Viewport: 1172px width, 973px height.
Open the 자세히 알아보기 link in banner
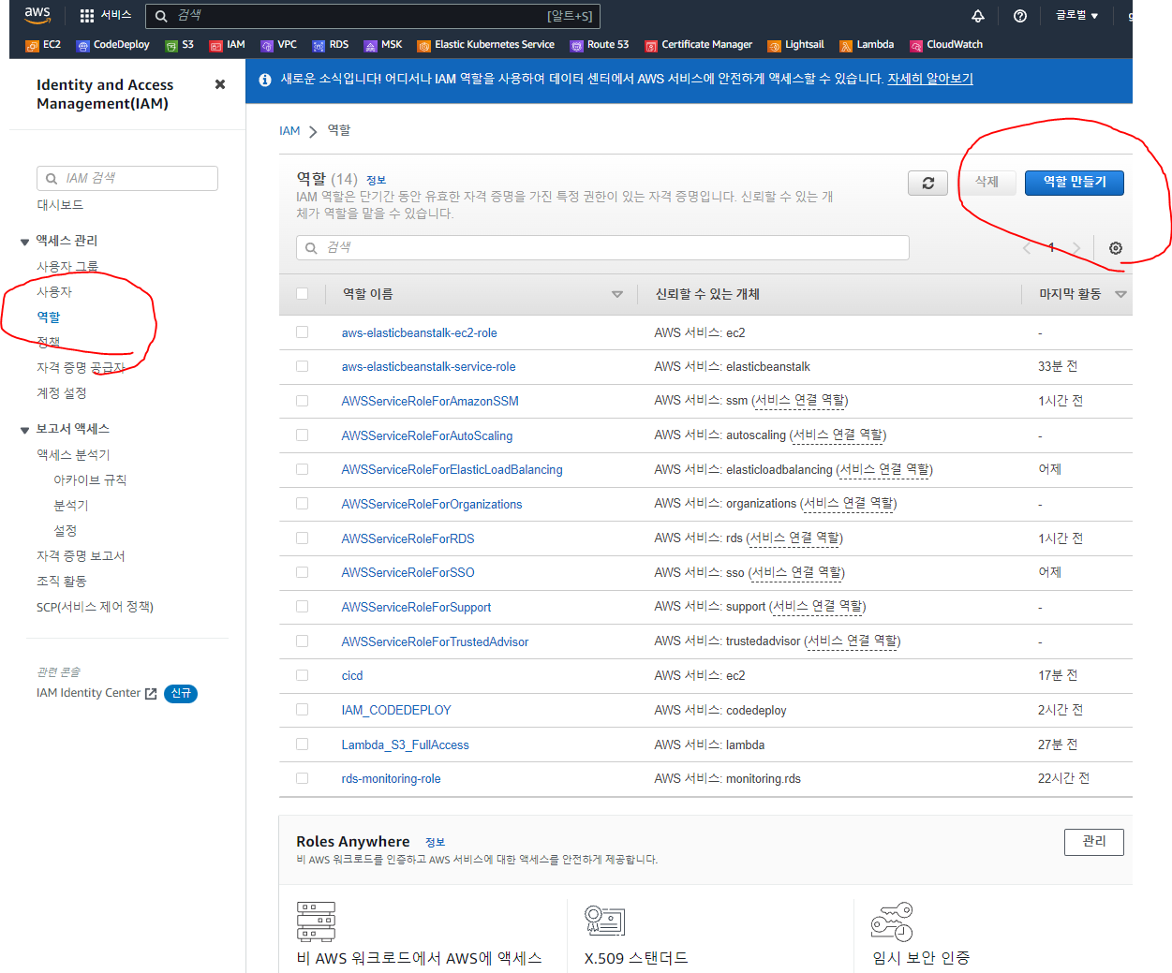coord(930,79)
